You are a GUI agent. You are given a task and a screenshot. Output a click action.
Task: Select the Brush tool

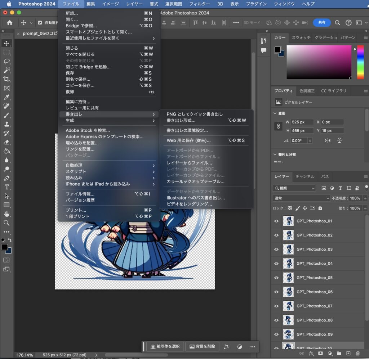pos(6,115)
